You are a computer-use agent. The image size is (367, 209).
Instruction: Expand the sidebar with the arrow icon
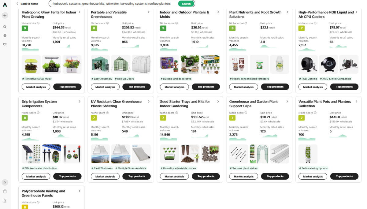(5, 182)
